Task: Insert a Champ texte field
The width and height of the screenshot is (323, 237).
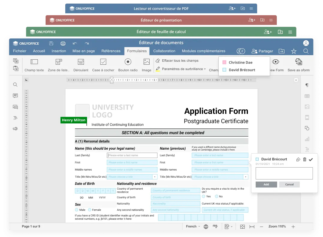Action: click(34, 65)
